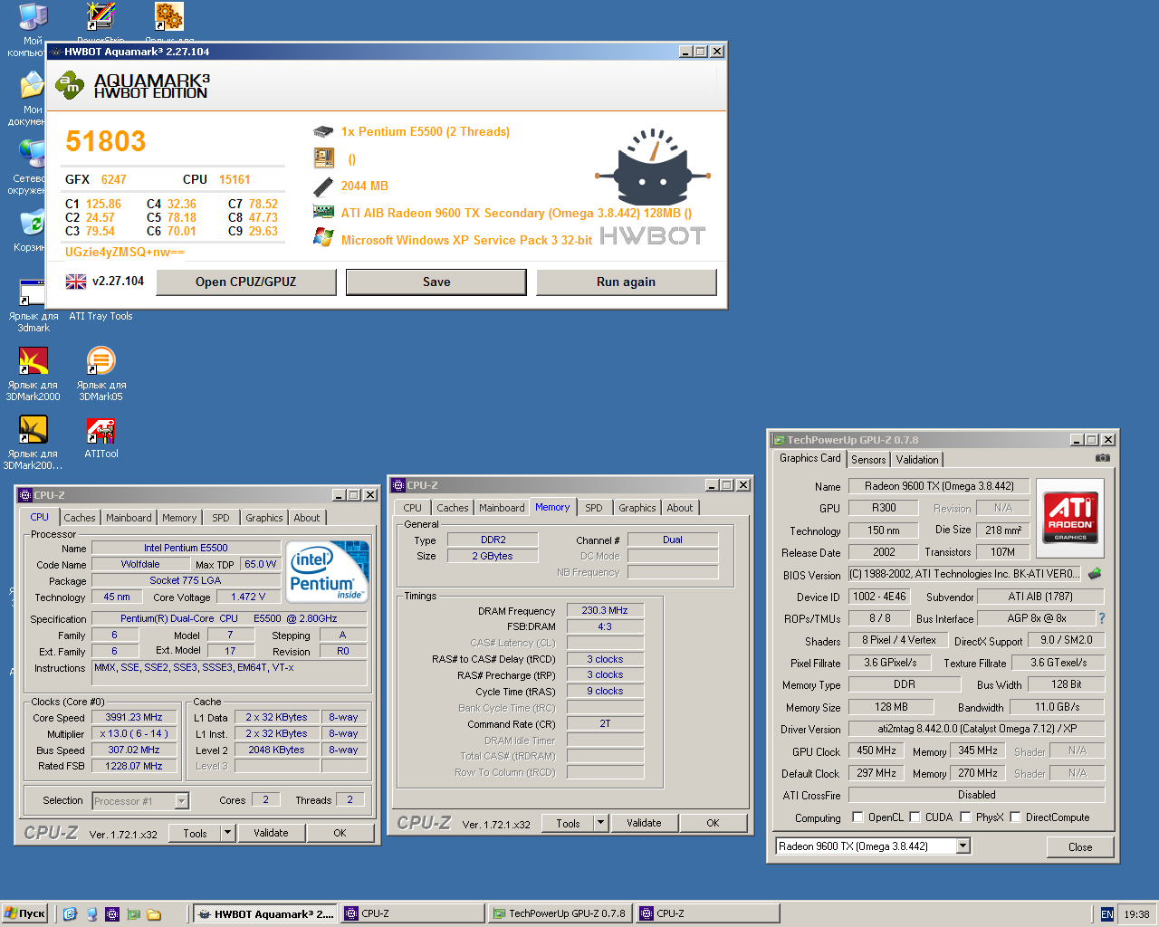Click the Start (Пуск) button
The width and height of the screenshot is (1159, 927).
25,913
